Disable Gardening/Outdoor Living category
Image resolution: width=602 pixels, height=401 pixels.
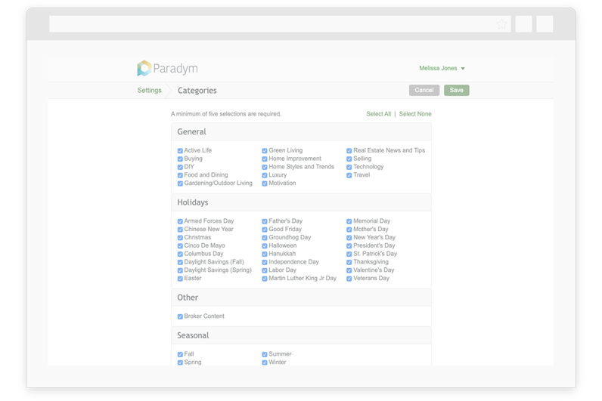[180, 184]
